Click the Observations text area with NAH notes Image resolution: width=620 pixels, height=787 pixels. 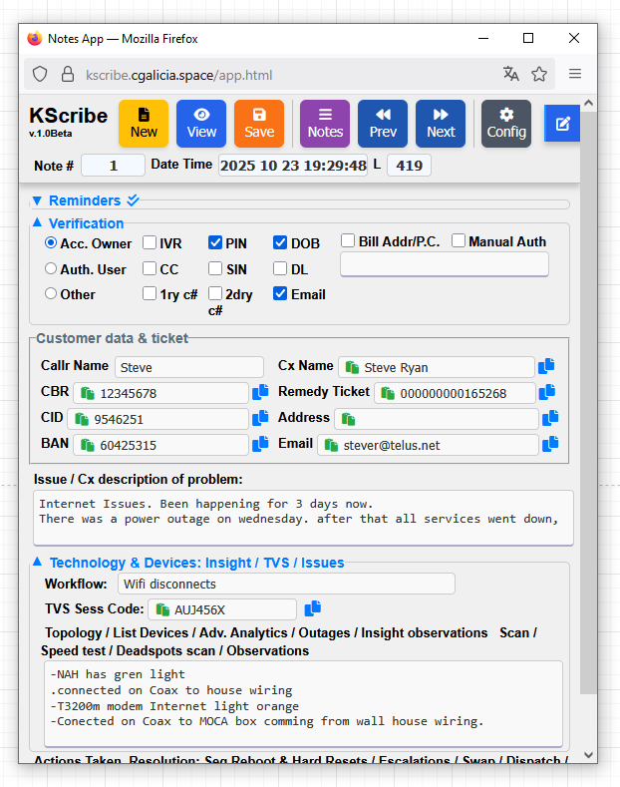tap(303, 703)
